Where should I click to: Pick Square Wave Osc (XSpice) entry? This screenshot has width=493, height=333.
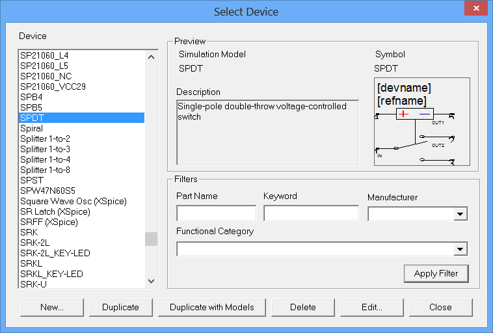tap(73, 201)
